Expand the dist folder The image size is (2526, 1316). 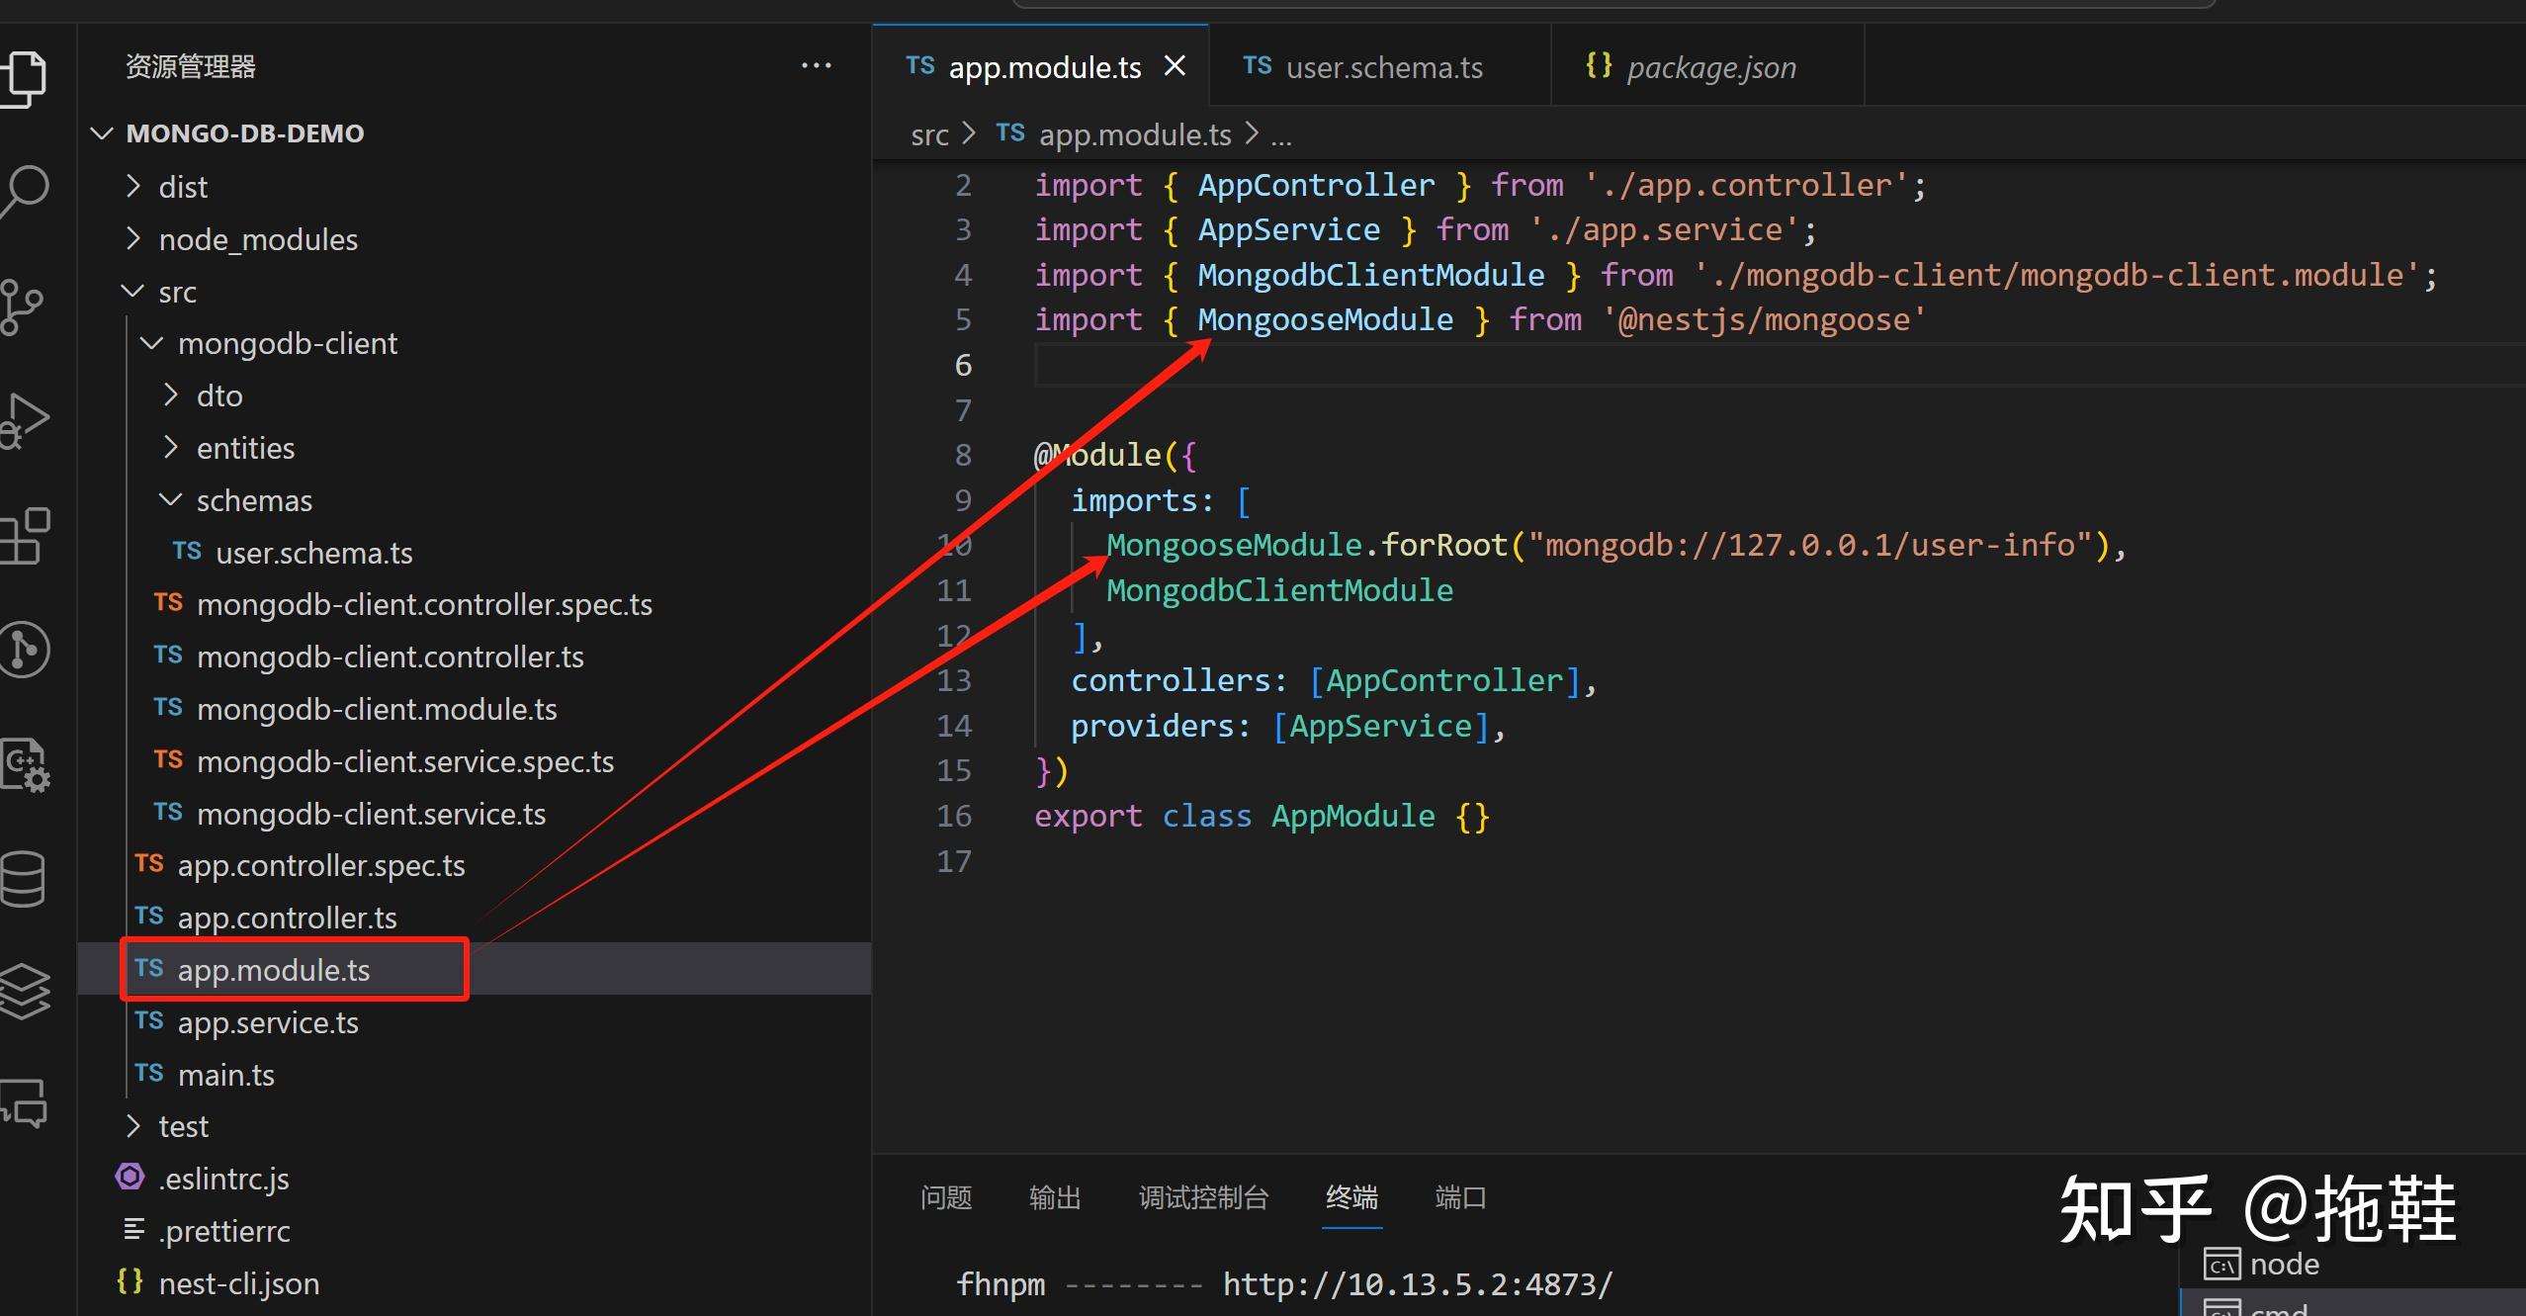click(183, 187)
